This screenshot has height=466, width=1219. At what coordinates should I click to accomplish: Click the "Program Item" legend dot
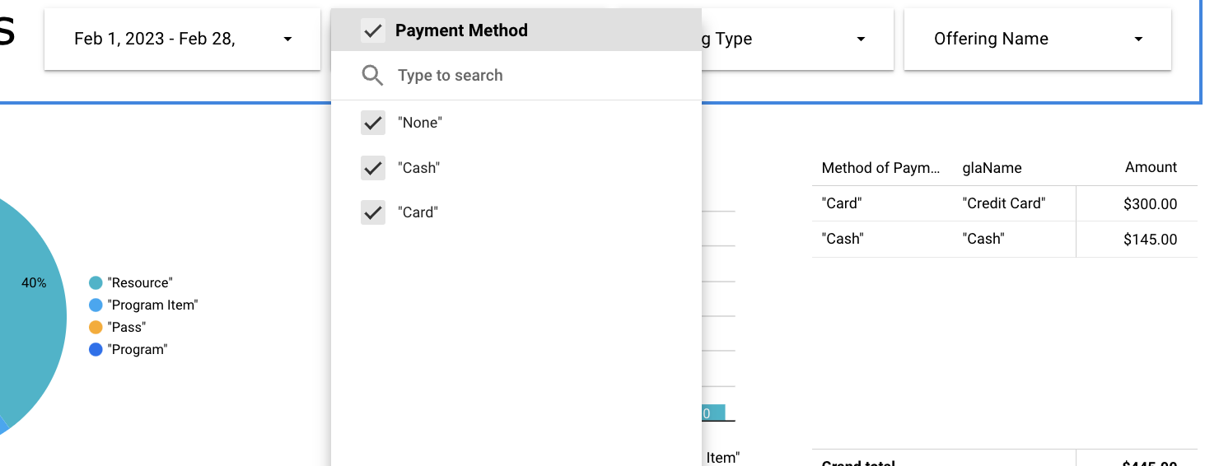point(96,305)
